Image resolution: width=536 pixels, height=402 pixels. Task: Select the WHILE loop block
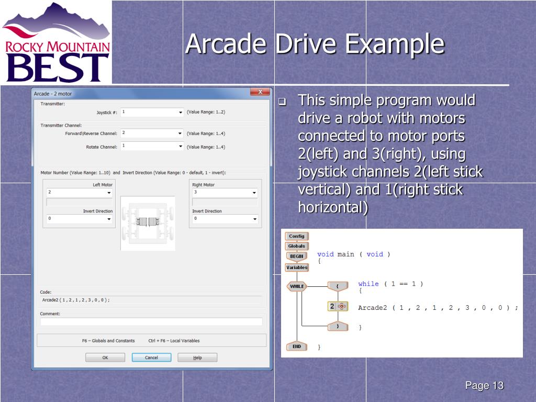[297, 286]
